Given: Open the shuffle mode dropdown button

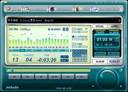Looking at the screenshot, I should point(65,60).
